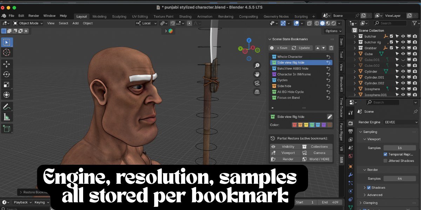
Task: Pick the Rotate tool
Action: point(7,74)
